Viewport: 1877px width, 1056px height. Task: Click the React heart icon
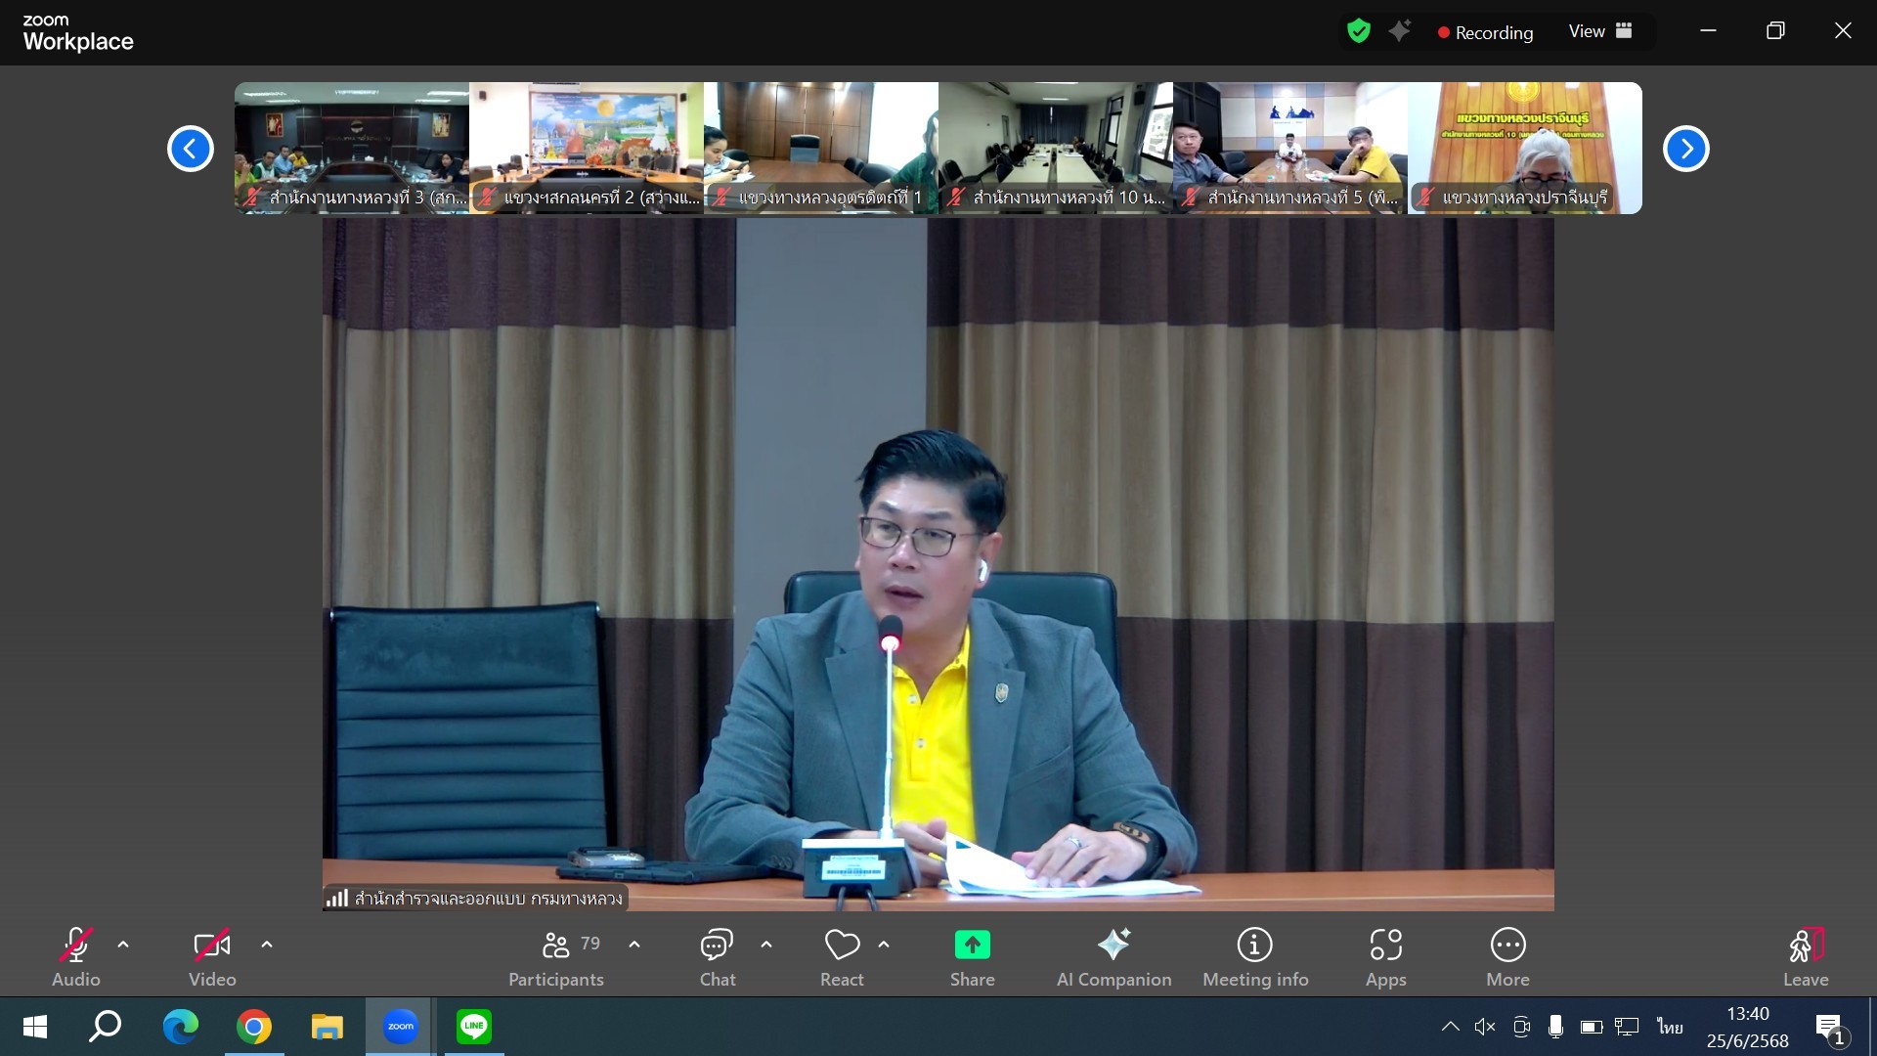click(x=842, y=946)
